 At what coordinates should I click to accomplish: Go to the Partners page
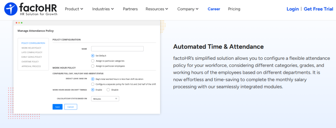130,9
